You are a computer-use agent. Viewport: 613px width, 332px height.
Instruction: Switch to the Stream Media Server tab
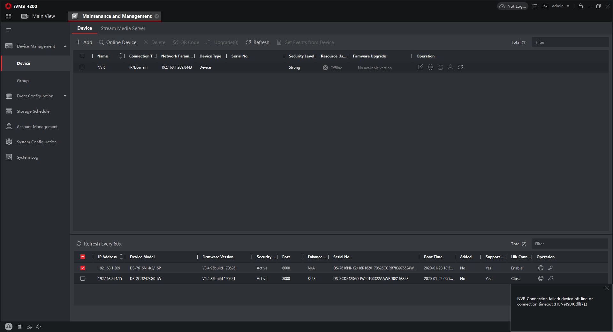123,28
